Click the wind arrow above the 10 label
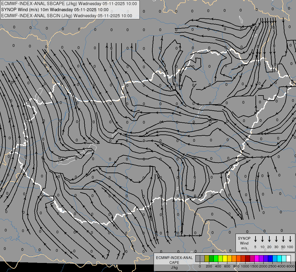Viewport: 296px width, 272px height. (x=262, y=239)
